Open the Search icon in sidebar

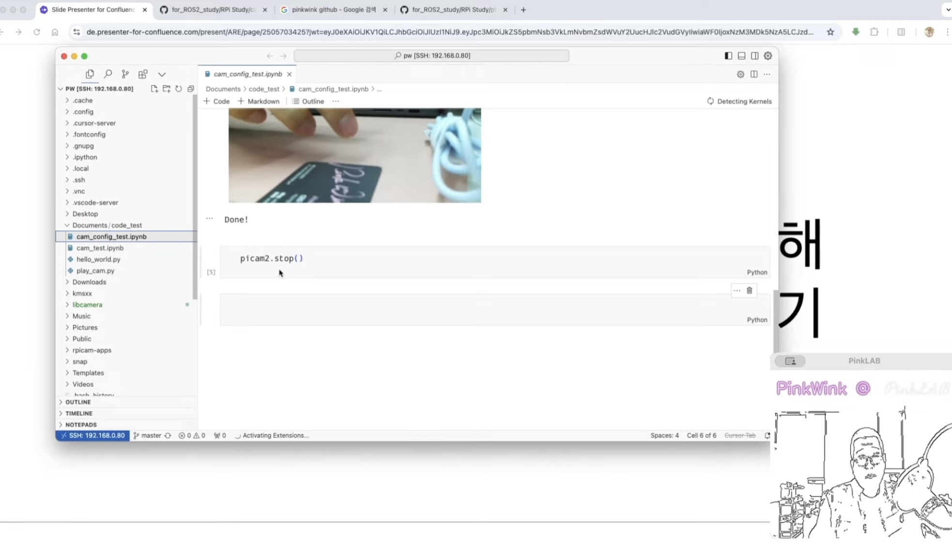[107, 74]
